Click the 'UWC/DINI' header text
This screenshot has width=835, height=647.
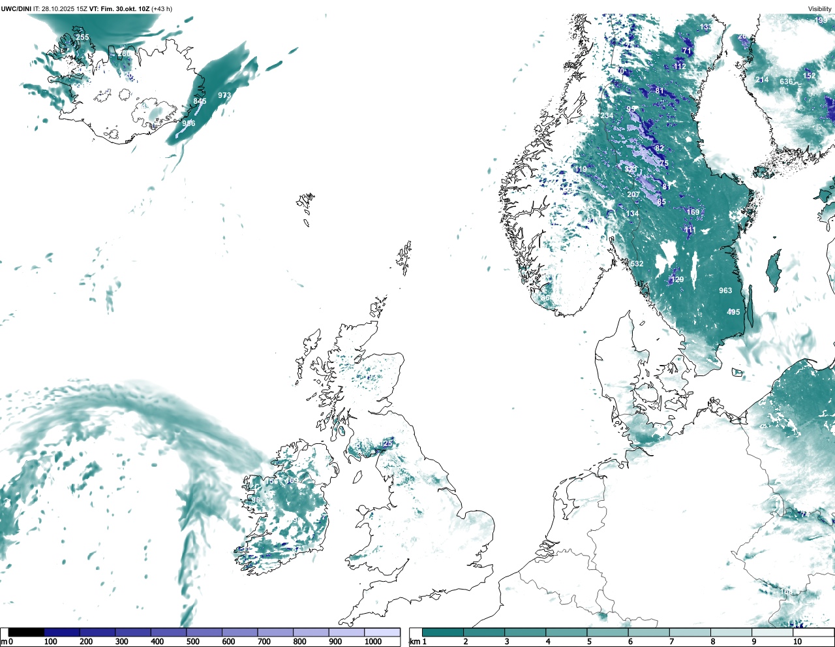coord(16,8)
